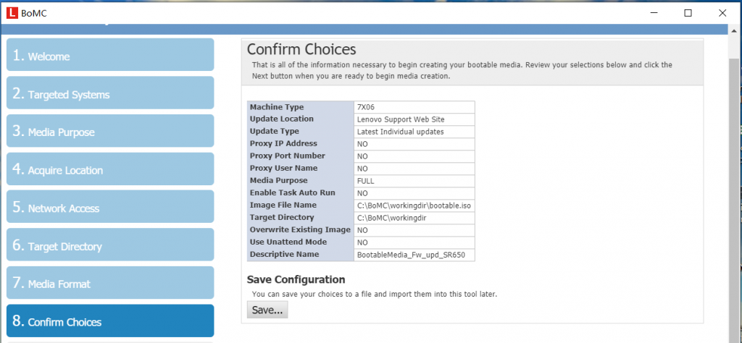This screenshot has height=343, width=742.
Task: Switch to step 6 Target Directory
Action: pyautogui.click(x=110, y=245)
